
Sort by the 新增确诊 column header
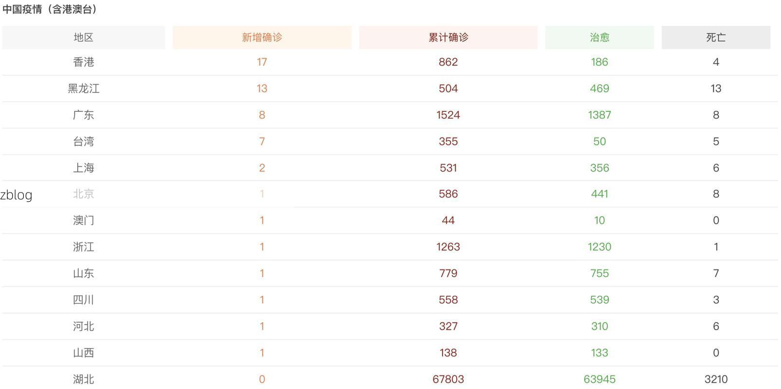coord(262,37)
